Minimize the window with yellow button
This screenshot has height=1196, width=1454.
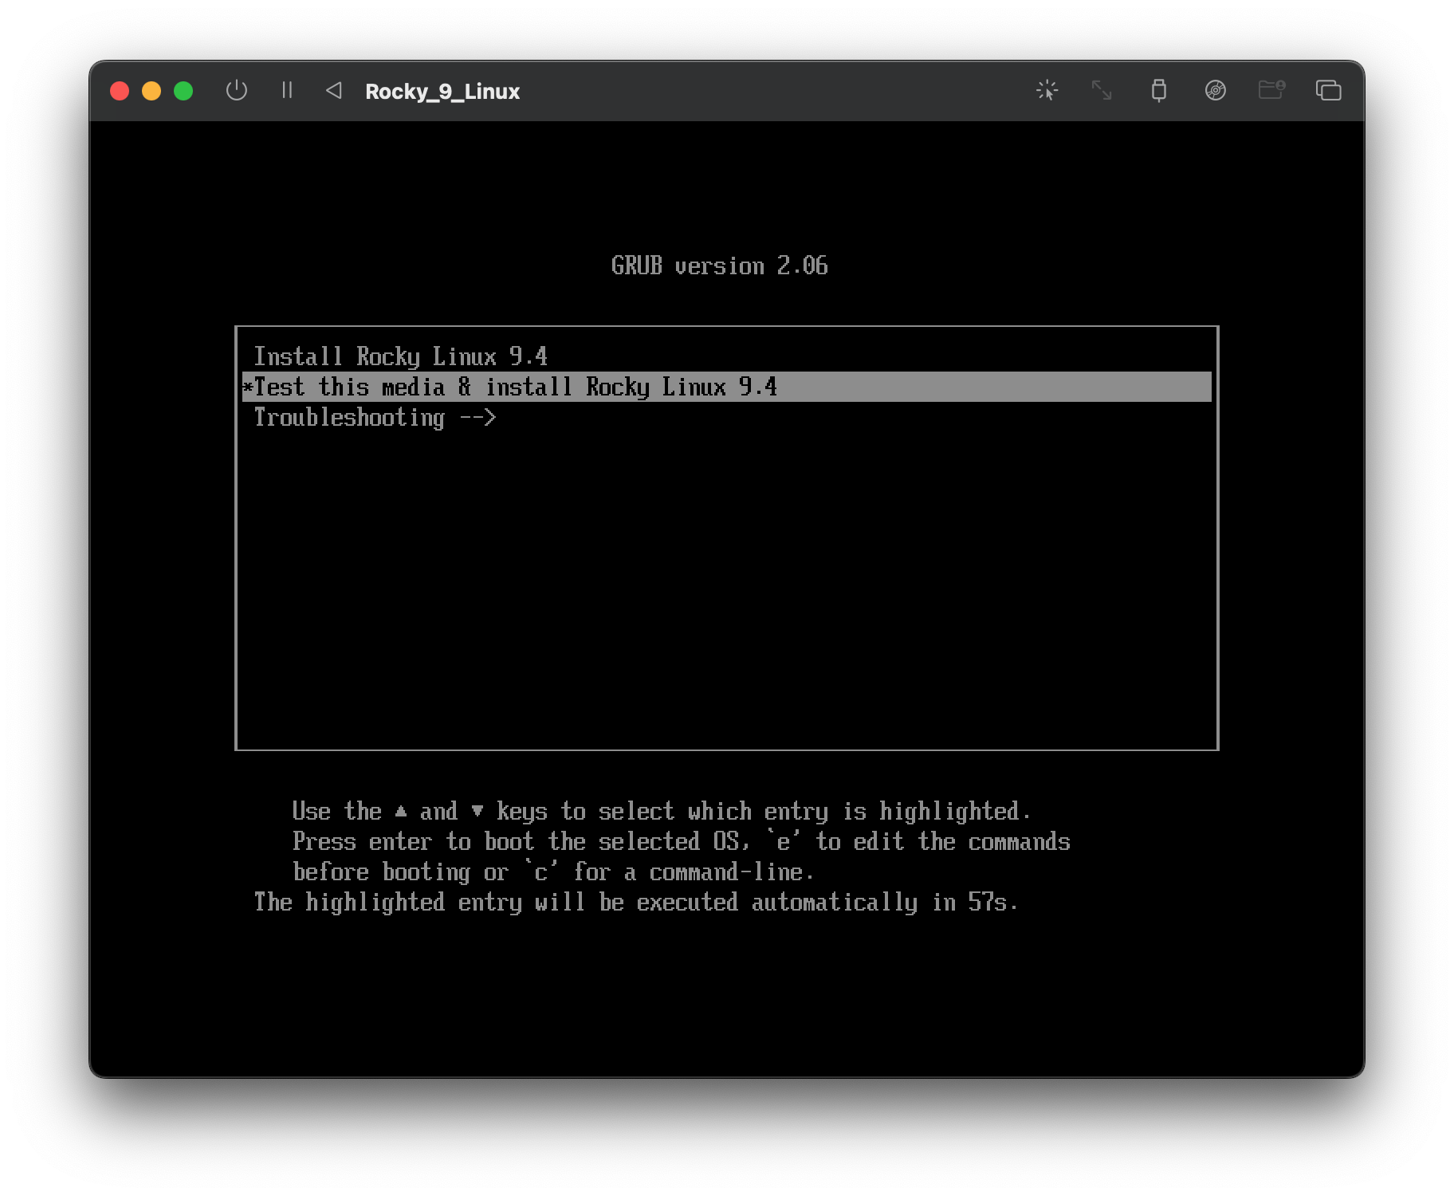click(x=151, y=91)
